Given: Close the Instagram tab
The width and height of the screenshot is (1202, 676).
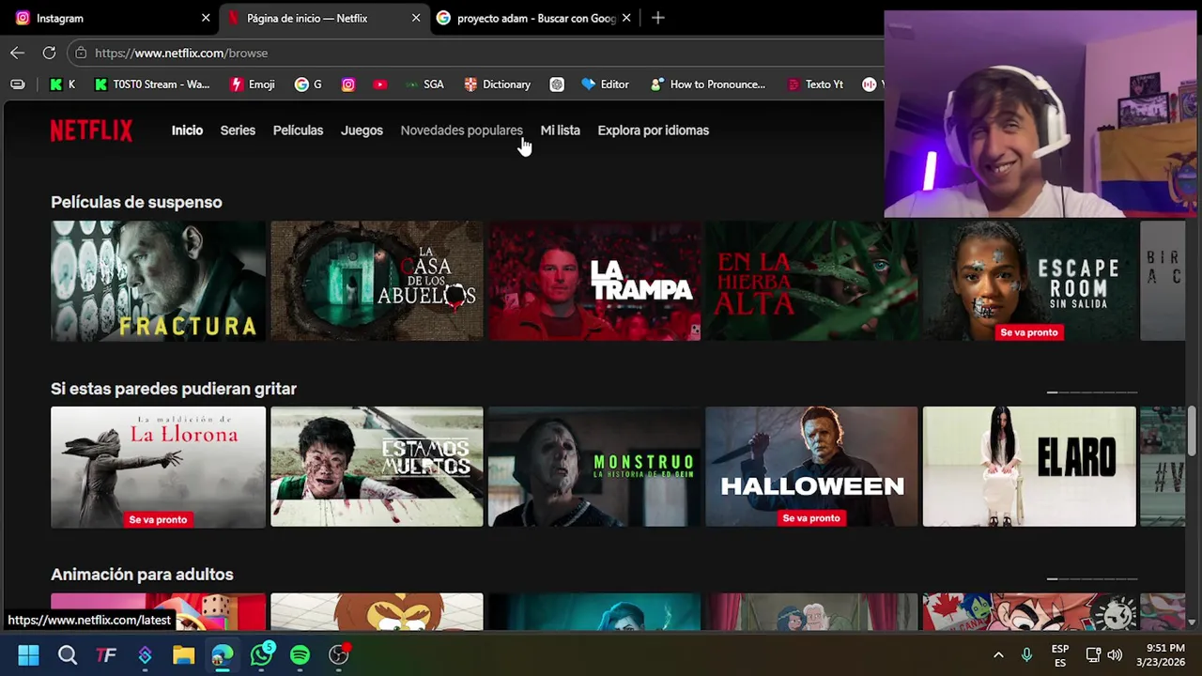Looking at the screenshot, I should 206,18.
